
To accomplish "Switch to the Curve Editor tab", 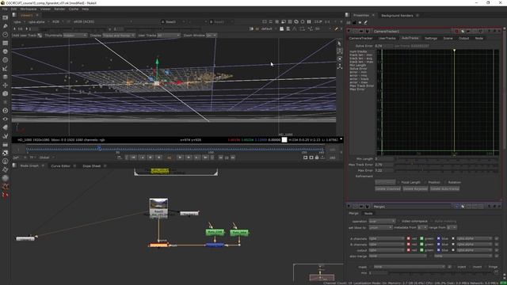I will tap(60, 165).
